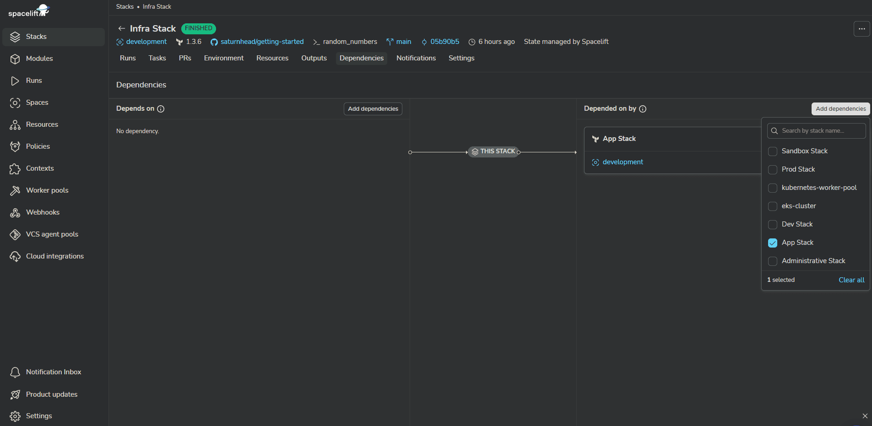This screenshot has width=872, height=426.
Task: Uncheck App Stack in the dependency list
Action: click(x=773, y=243)
